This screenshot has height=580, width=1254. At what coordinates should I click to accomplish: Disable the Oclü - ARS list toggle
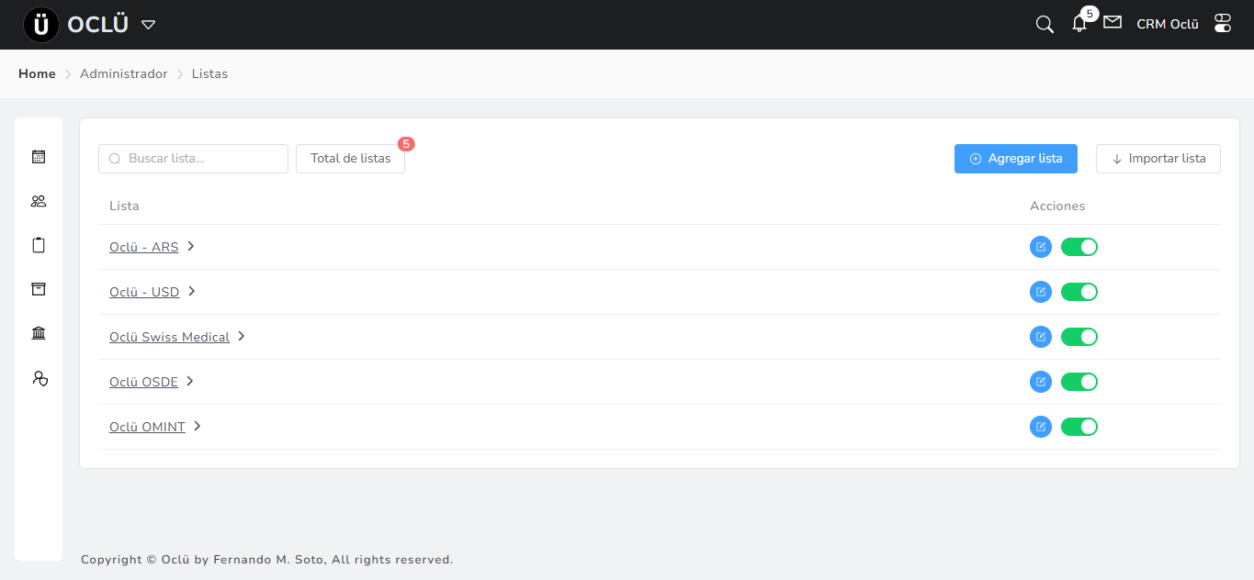click(x=1079, y=247)
